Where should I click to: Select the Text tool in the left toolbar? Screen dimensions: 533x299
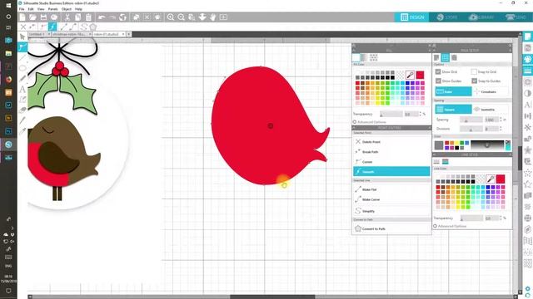tap(22, 89)
